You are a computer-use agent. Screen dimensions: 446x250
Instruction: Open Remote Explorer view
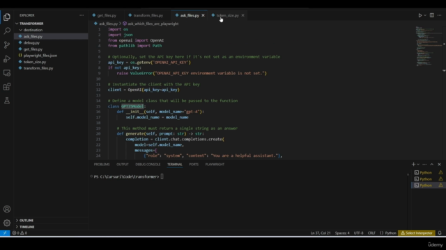coord(7,73)
